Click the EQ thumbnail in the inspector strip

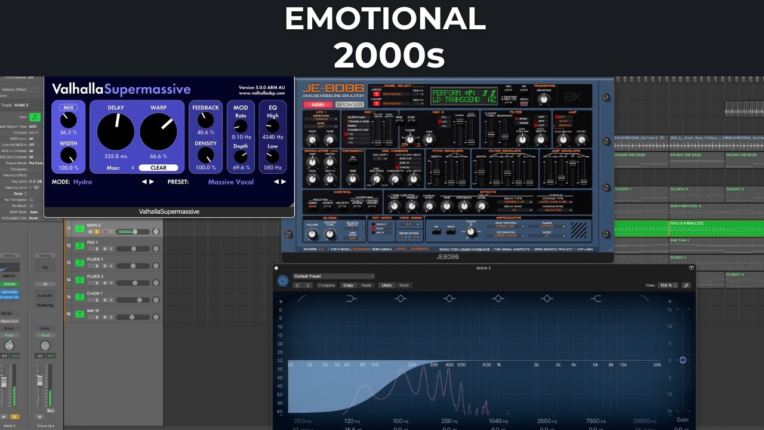click(x=10, y=267)
